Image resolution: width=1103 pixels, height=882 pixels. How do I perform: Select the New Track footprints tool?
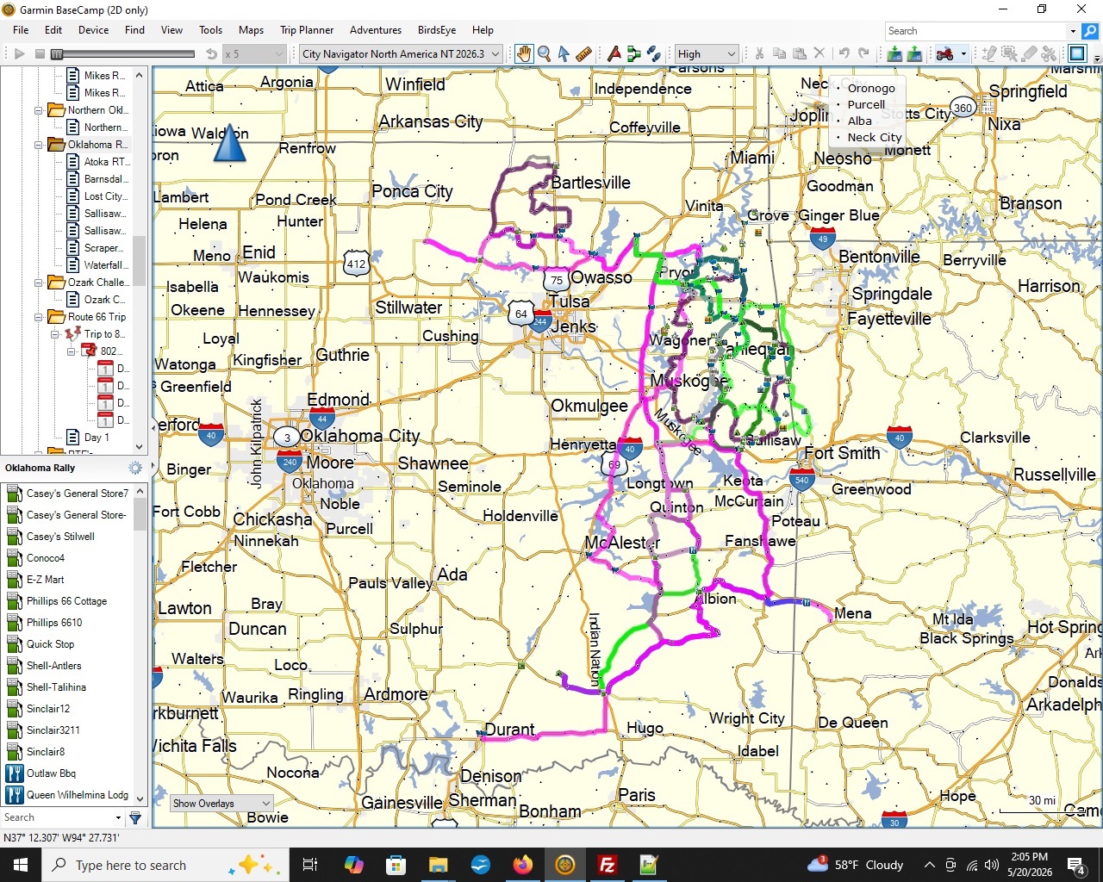(654, 53)
